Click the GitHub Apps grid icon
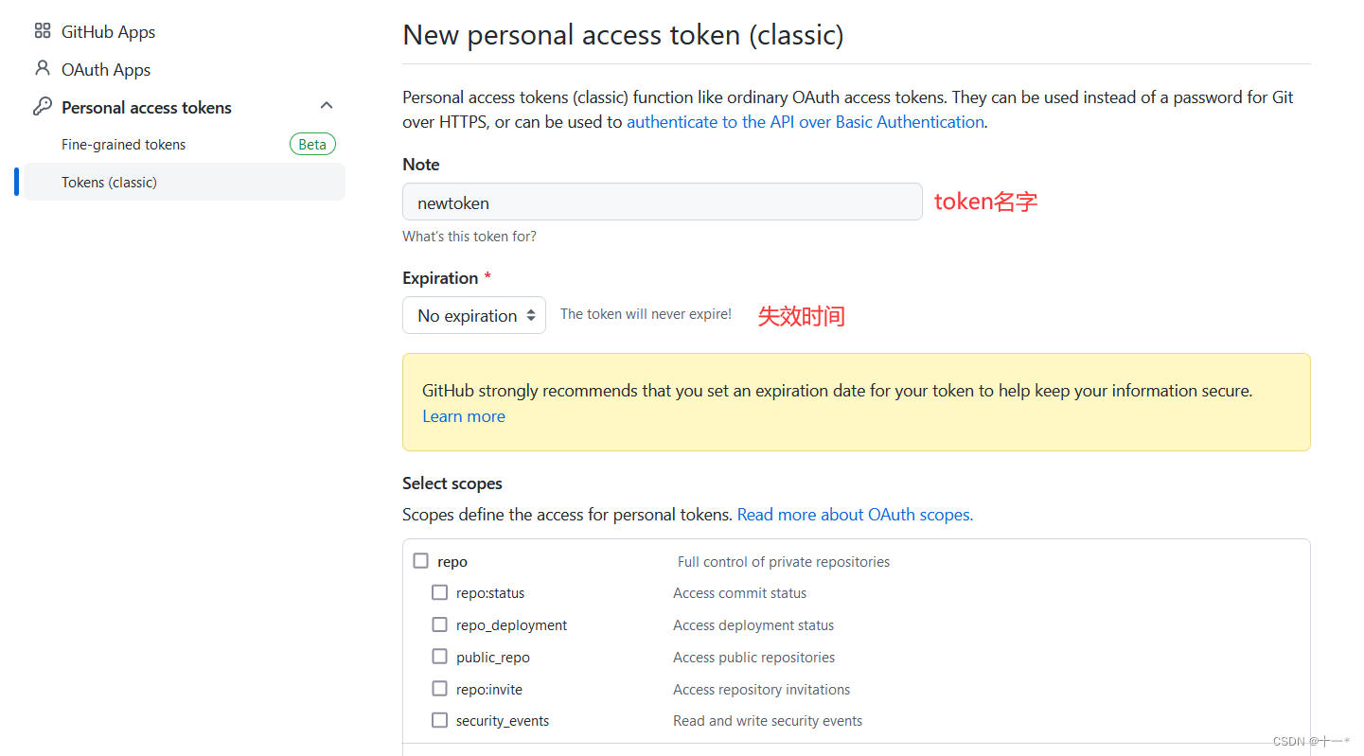Viewport: 1364px width, 756px height. 42,31
